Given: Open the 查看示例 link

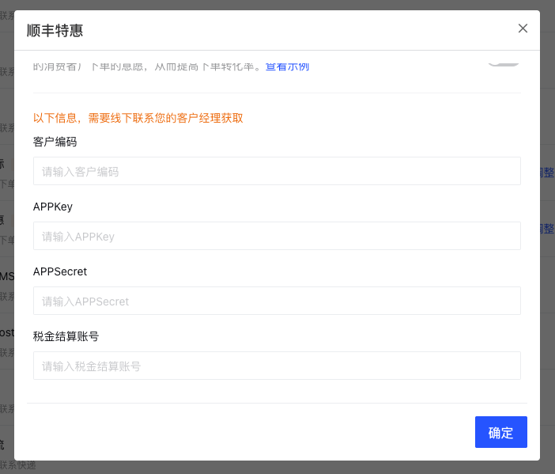Looking at the screenshot, I should click(x=287, y=66).
